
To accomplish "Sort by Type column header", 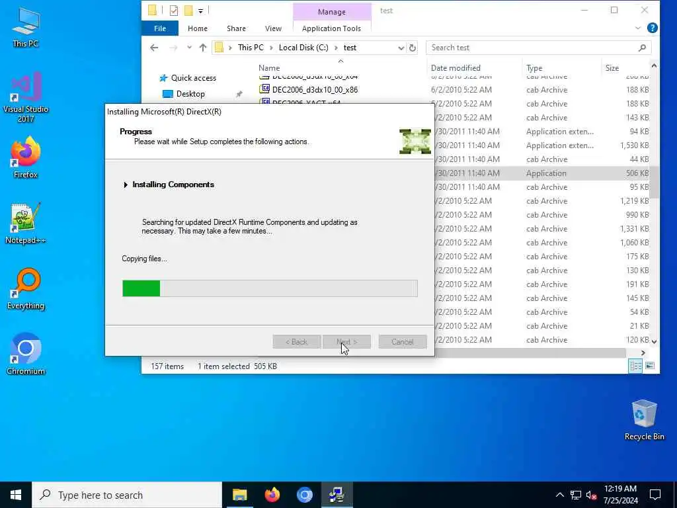I will [534, 68].
